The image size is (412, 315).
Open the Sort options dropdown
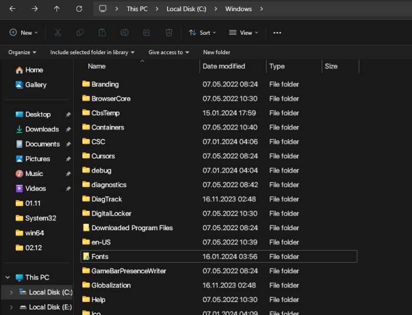pos(202,32)
